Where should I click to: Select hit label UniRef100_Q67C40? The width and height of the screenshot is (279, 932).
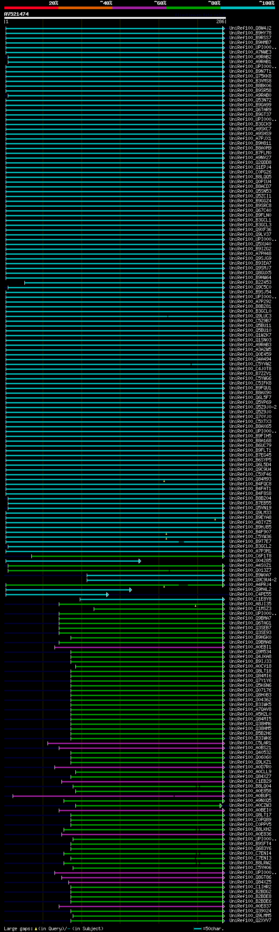tap(250, 210)
